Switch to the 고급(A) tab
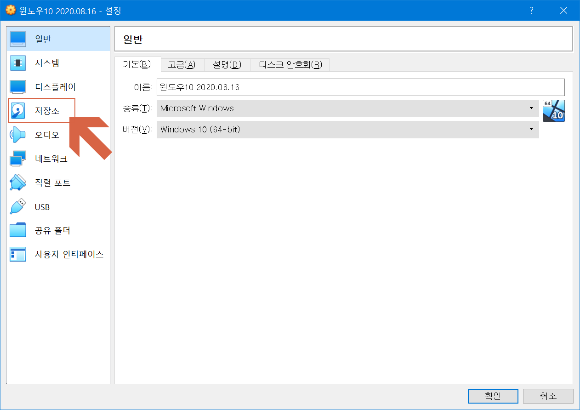 [x=182, y=65]
